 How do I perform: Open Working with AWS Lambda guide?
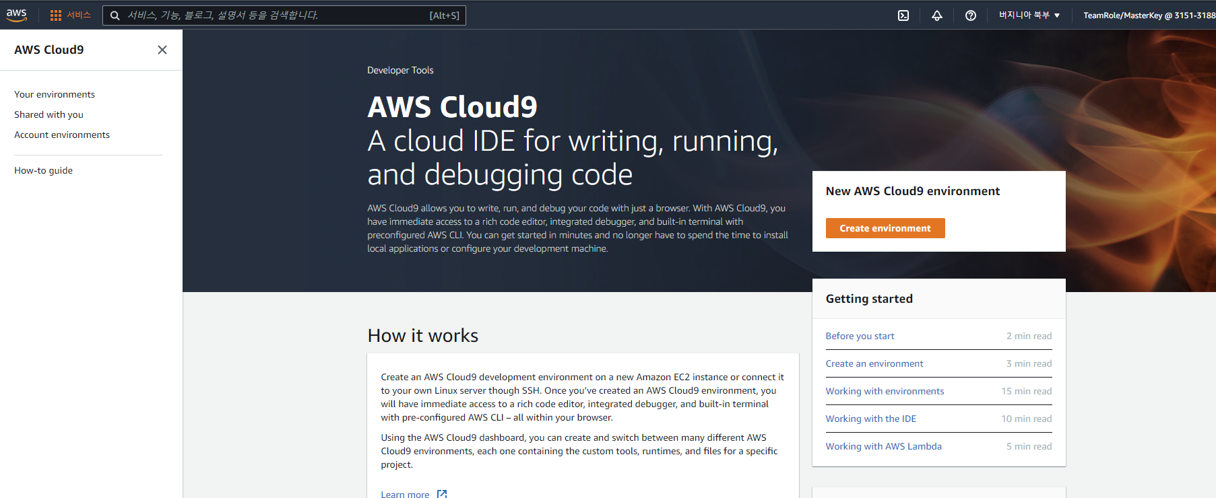click(884, 446)
